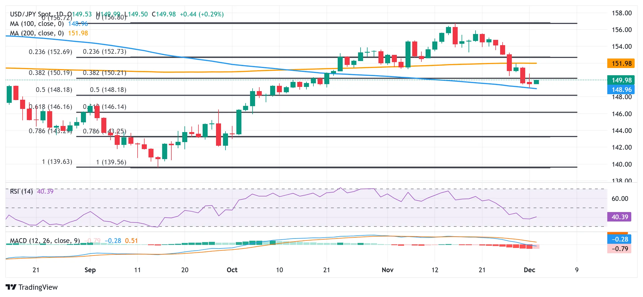The image size is (643, 297).
Task: Click the pink -0.79 histogram value tag
Action: click(x=619, y=249)
